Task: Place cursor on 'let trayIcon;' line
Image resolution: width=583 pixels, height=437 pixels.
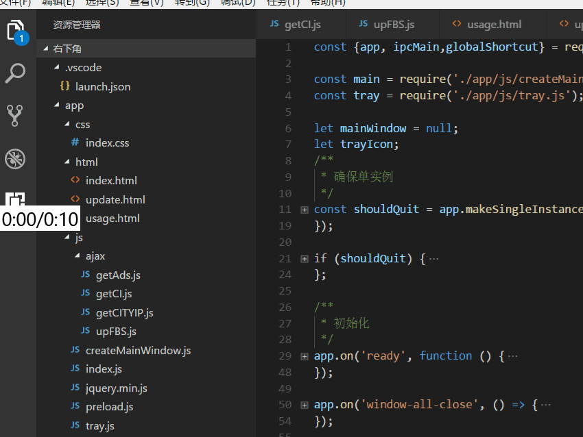Action: 356,144
